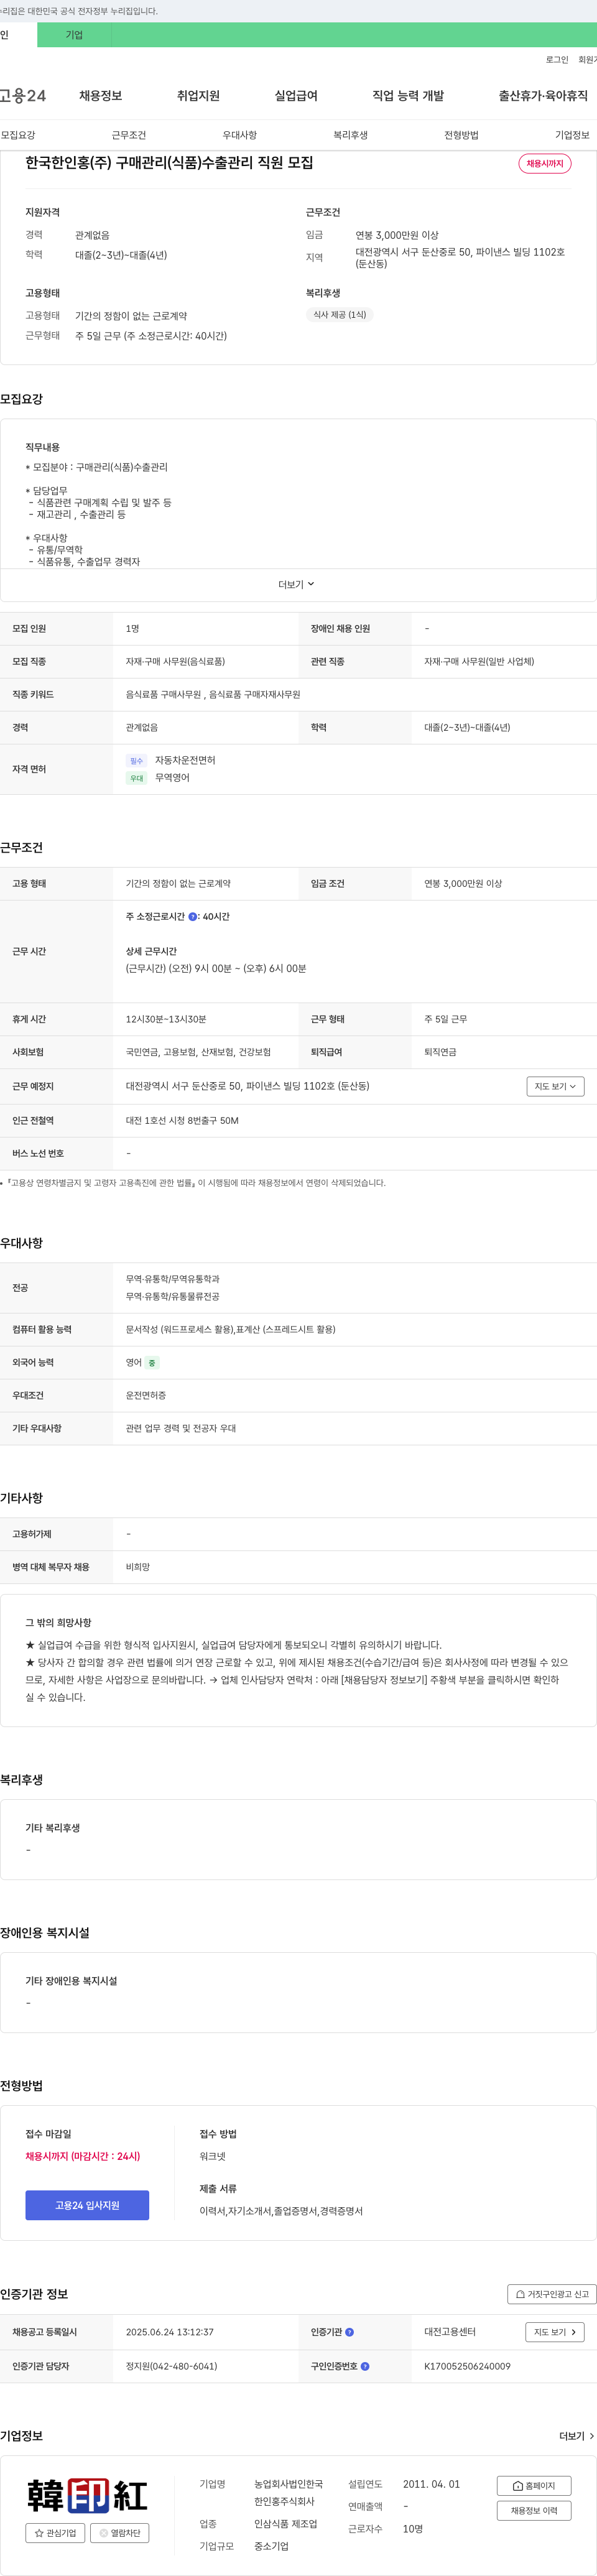Apply with 고용24 입사지원 button
The height and width of the screenshot is (2576, 597).
[x=87, y=2205]
